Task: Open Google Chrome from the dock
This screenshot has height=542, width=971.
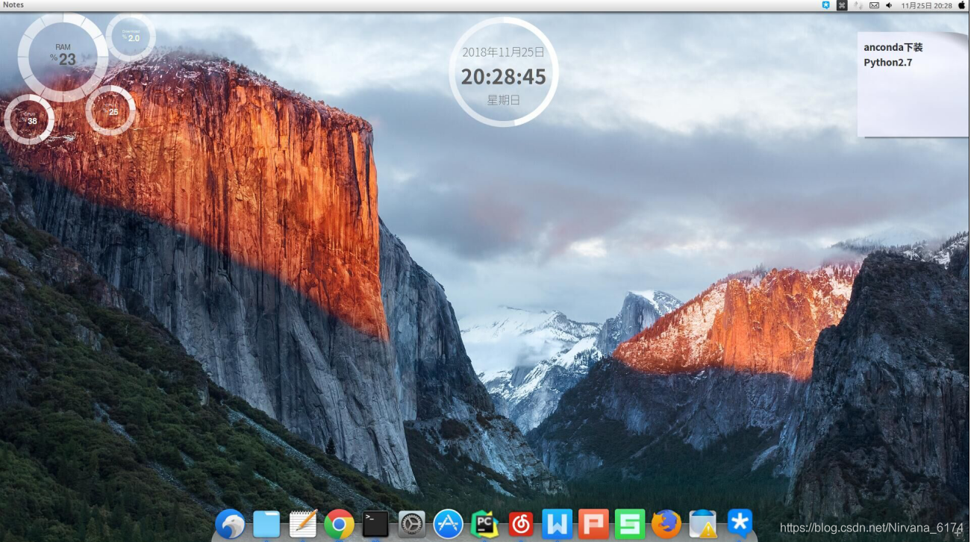Action: 339,524
